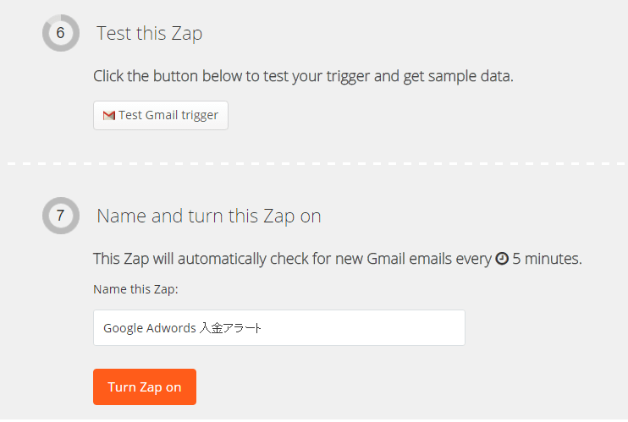Click the 5 minutes interval text
628x422 pixels.
[x=547, y=259]
